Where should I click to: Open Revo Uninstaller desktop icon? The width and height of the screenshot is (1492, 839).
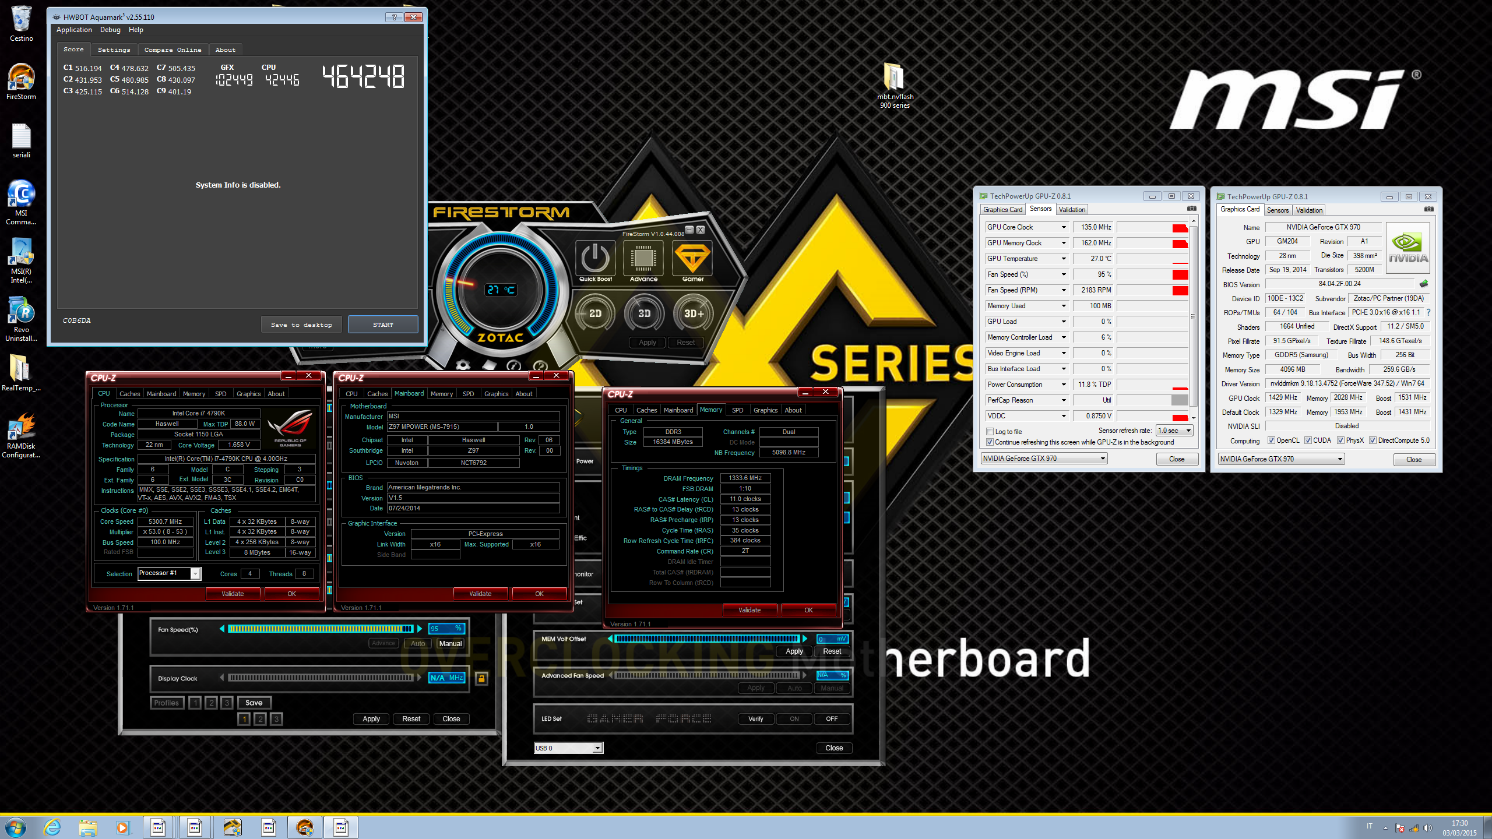click(x=21, y=319)
